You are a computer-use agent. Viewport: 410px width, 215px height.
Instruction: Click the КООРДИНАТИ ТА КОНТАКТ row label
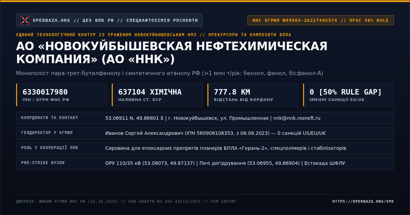(x=50, y=118)
